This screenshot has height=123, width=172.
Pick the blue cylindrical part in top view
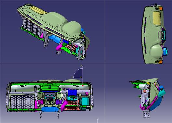(x=166, y=51)
